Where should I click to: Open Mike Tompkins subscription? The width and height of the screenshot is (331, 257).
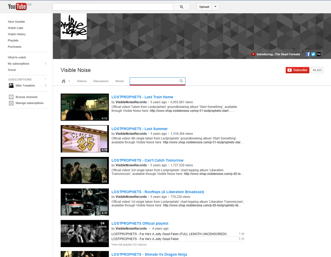click(25, 85)
